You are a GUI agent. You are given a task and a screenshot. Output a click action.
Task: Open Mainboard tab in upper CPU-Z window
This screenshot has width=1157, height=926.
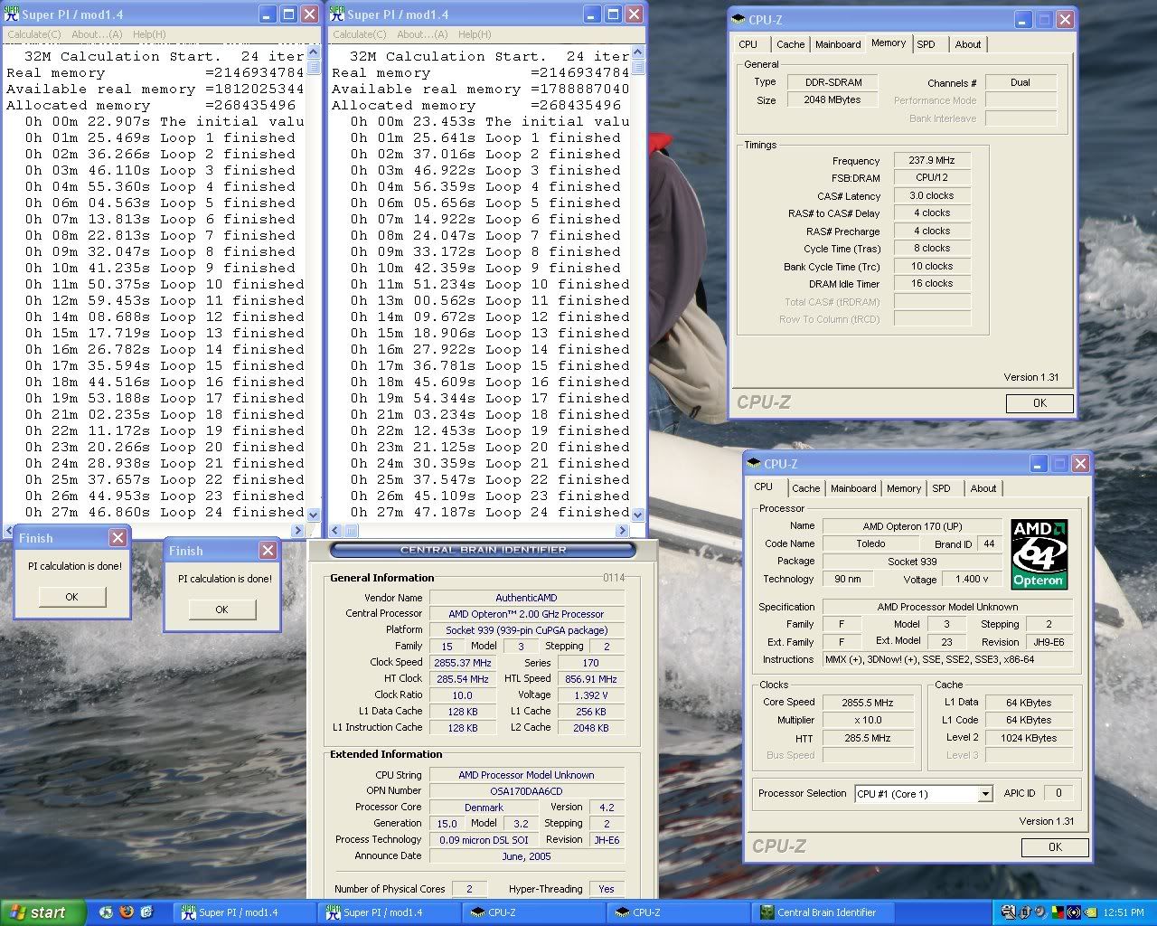tap(838, 44)
